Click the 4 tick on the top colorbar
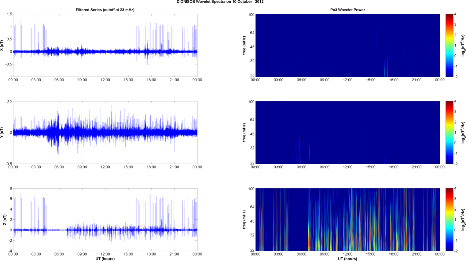This screenshot has width=466, height=261. [x=455, y=14]
